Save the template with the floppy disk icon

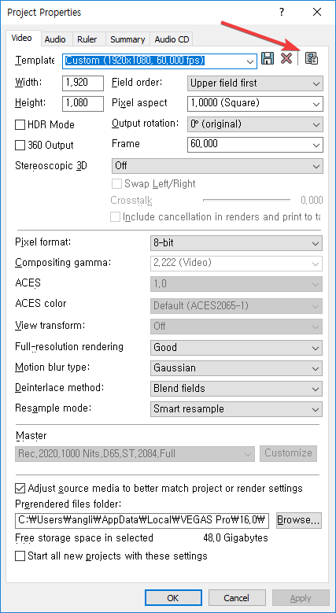268,59
